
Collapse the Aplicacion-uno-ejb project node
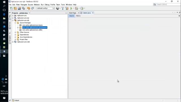(x=13, y=20)
